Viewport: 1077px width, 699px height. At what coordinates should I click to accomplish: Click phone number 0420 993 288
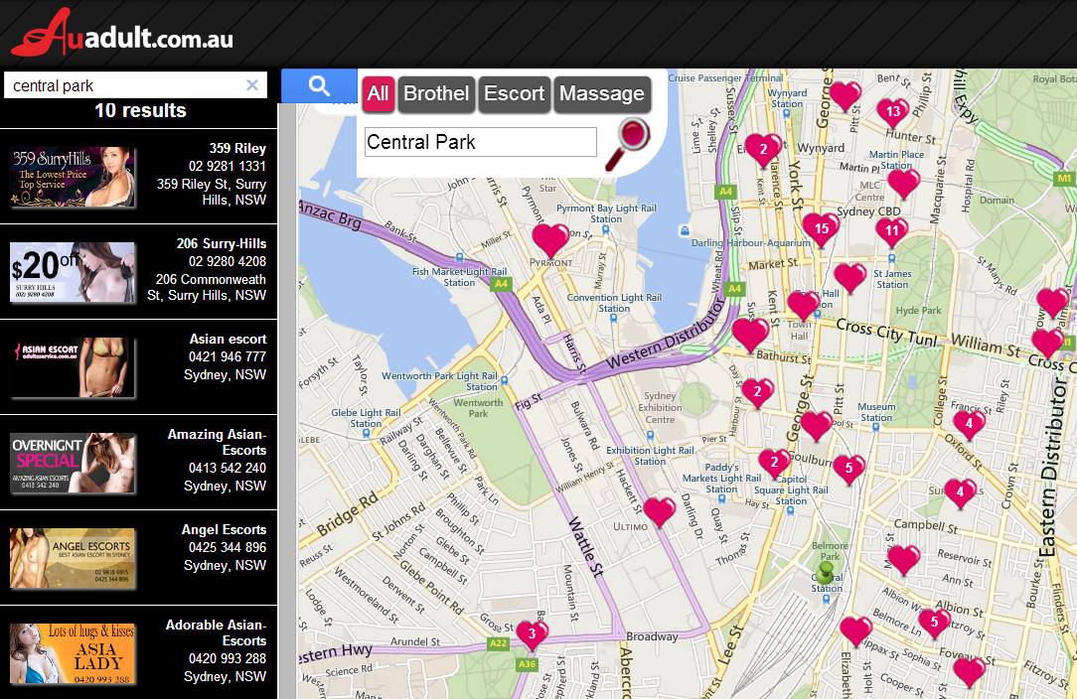coord(228,659)
